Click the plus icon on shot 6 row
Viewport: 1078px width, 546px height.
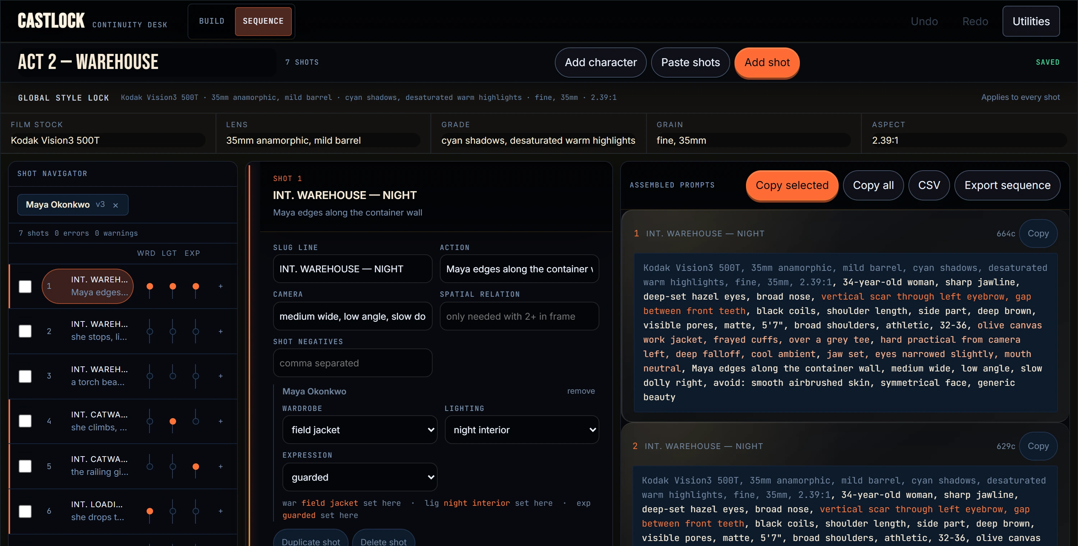pyautogui.click(x=221, y=511)
